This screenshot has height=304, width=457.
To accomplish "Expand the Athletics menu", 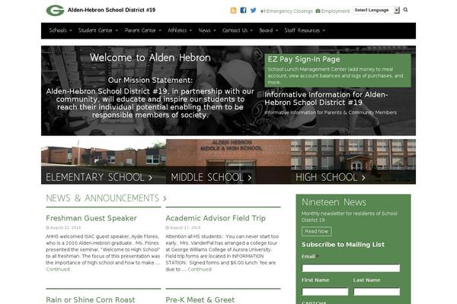I will pyautogui.click(x=180, y=30).
